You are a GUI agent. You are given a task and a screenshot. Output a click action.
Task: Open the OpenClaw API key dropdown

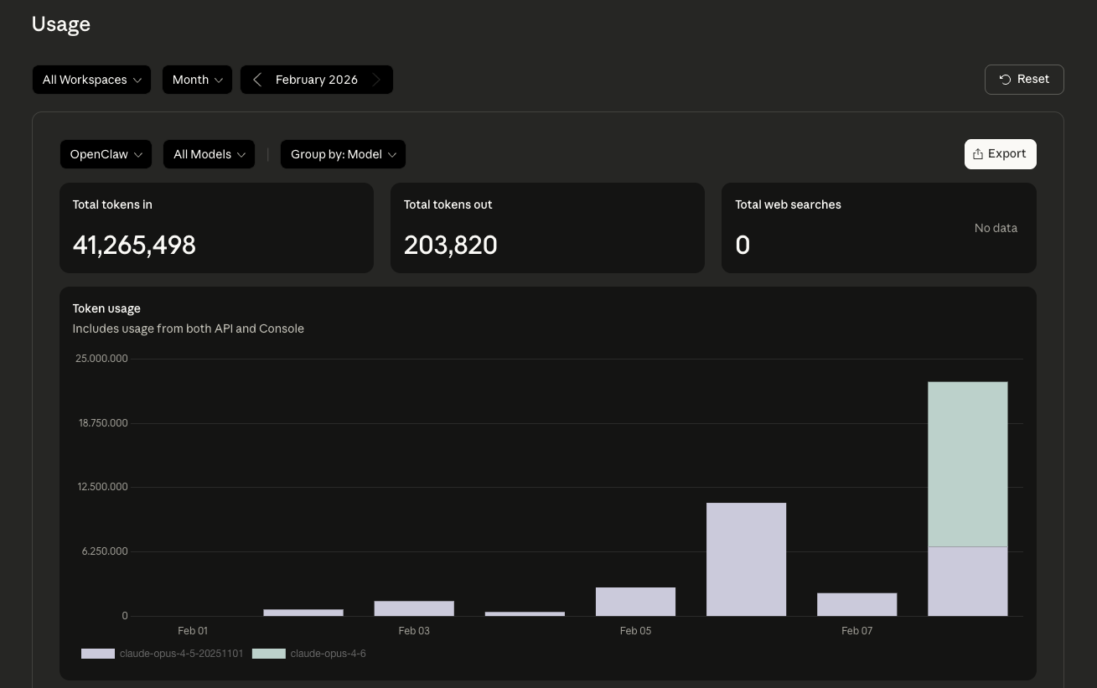tap(106, 154)
